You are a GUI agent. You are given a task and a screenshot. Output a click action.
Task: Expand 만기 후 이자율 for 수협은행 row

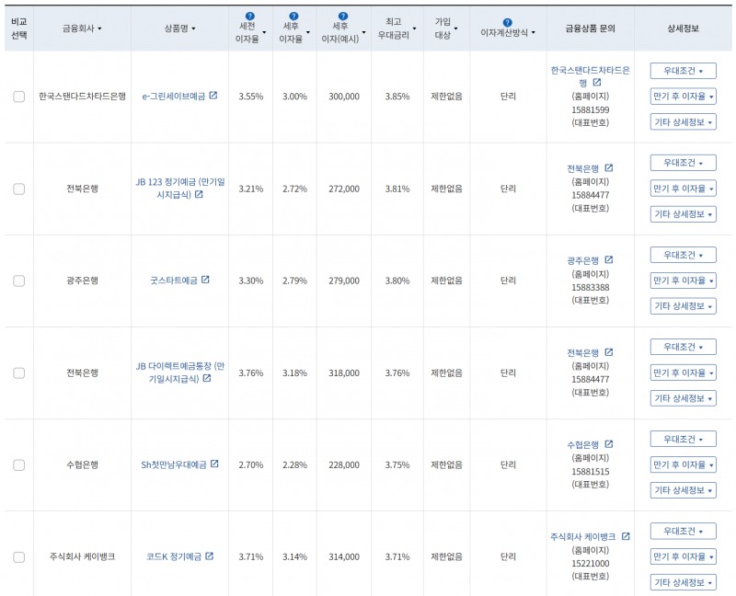tap(683, 464)
